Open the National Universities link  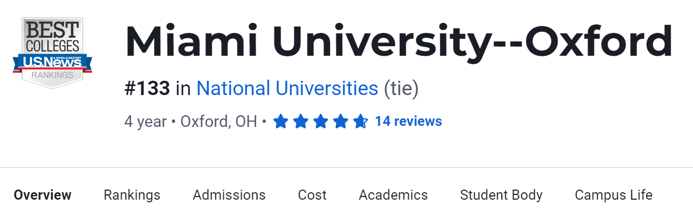(287, 88)
